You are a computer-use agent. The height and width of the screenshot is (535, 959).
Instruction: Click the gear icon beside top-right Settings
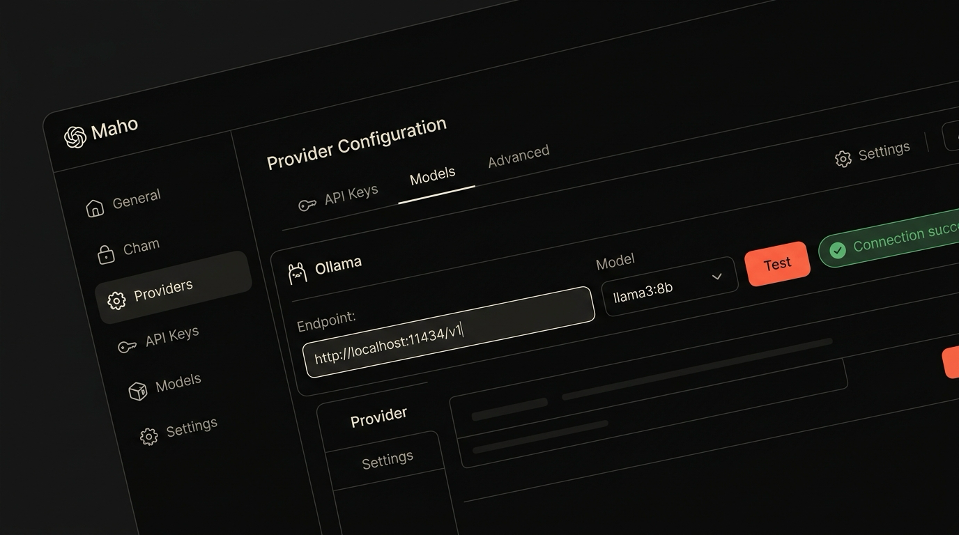point(843,159)
